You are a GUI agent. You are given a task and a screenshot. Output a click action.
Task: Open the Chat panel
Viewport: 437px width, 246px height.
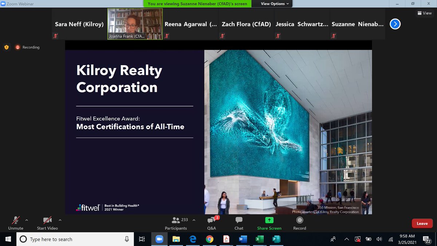tap(239, 223)
